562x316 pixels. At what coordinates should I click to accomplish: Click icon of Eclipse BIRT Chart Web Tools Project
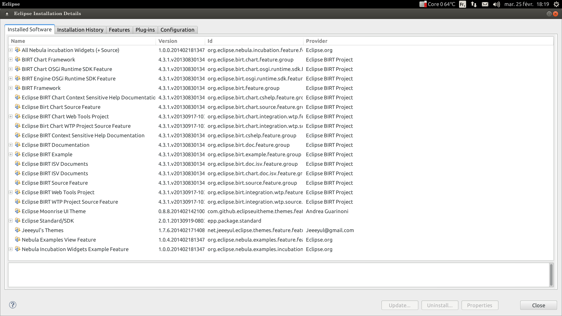[x=18, y=117]
